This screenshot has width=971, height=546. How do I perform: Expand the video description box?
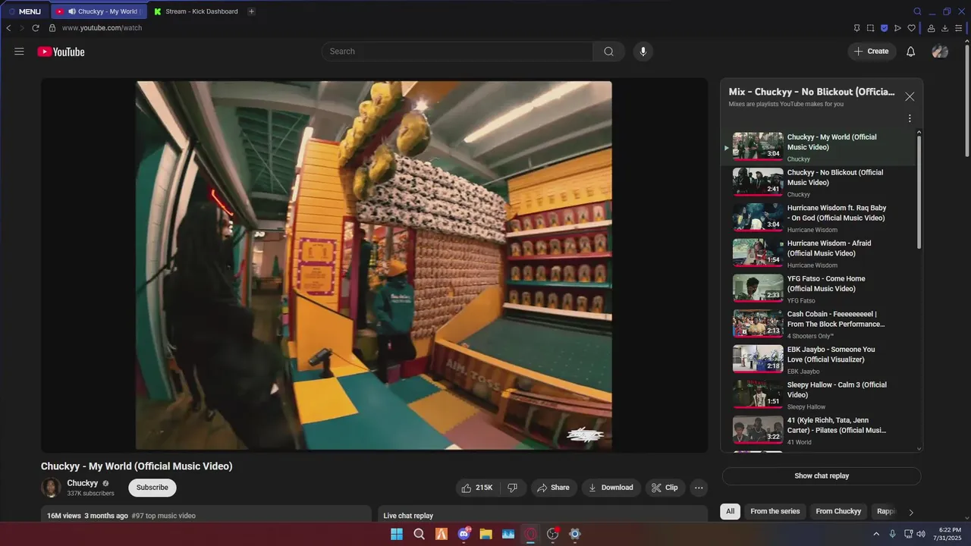(206, 515)
